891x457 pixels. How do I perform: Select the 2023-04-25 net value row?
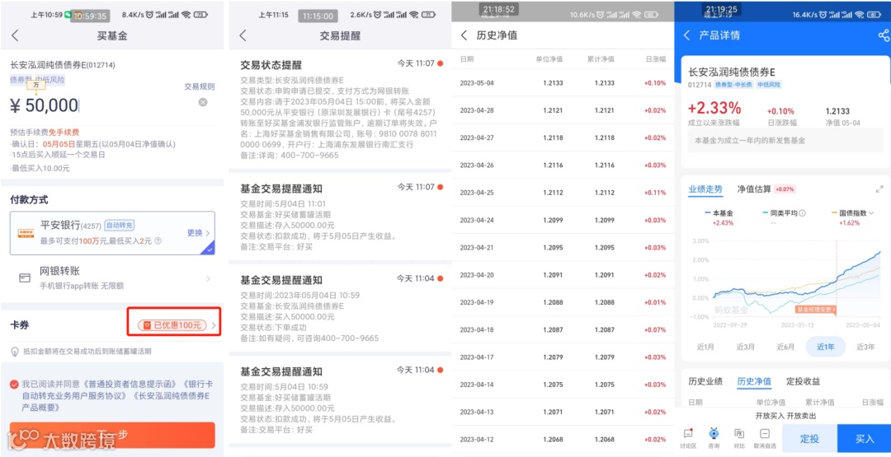[x=563, y=192]
